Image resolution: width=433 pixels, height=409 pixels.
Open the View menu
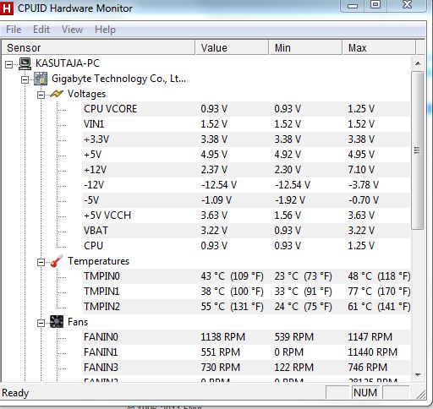point(72,30)
